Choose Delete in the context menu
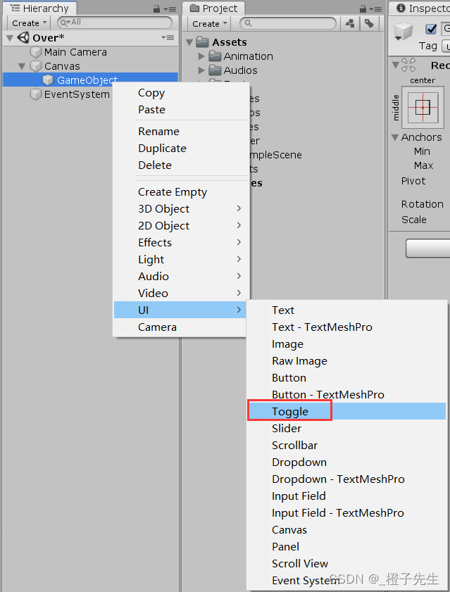 coord(180,165)
